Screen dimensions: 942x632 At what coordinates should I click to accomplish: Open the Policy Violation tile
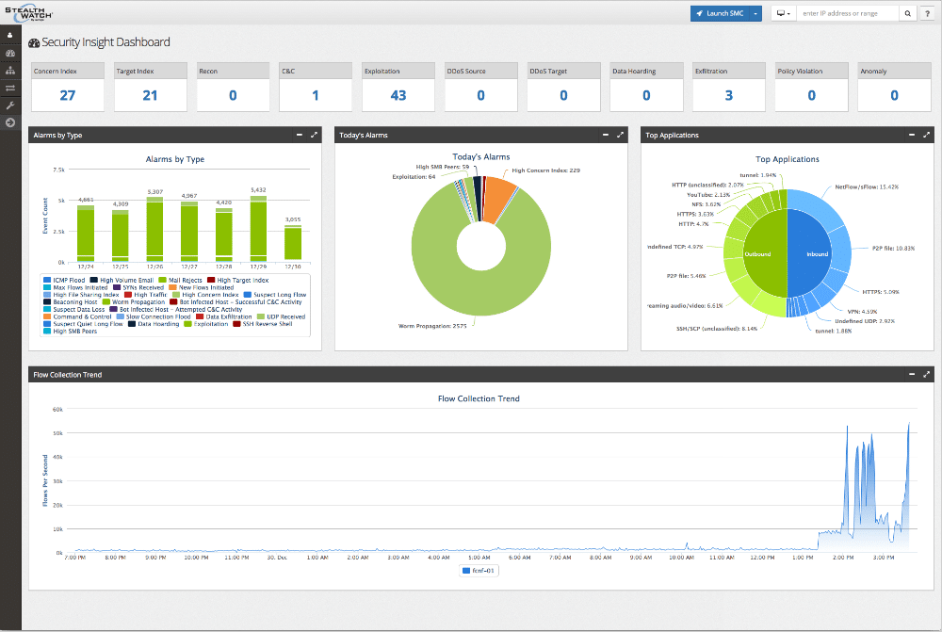point(812,87)
